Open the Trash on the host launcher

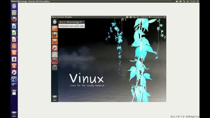click(14, 114)
